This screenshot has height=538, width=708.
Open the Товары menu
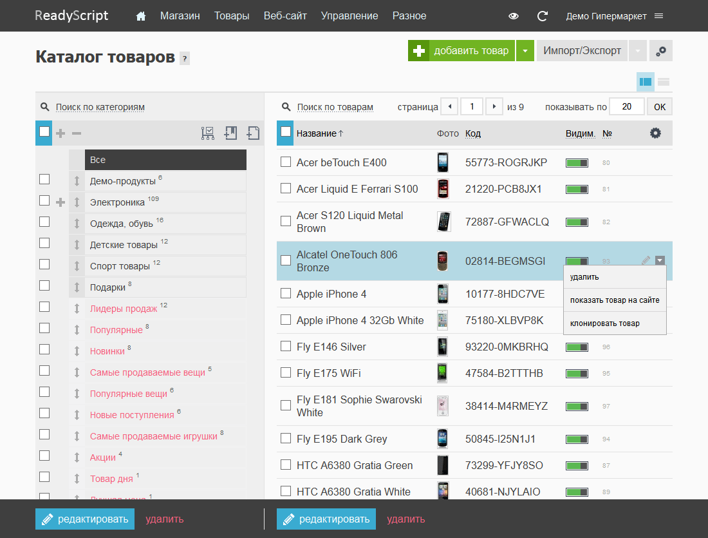232,16
